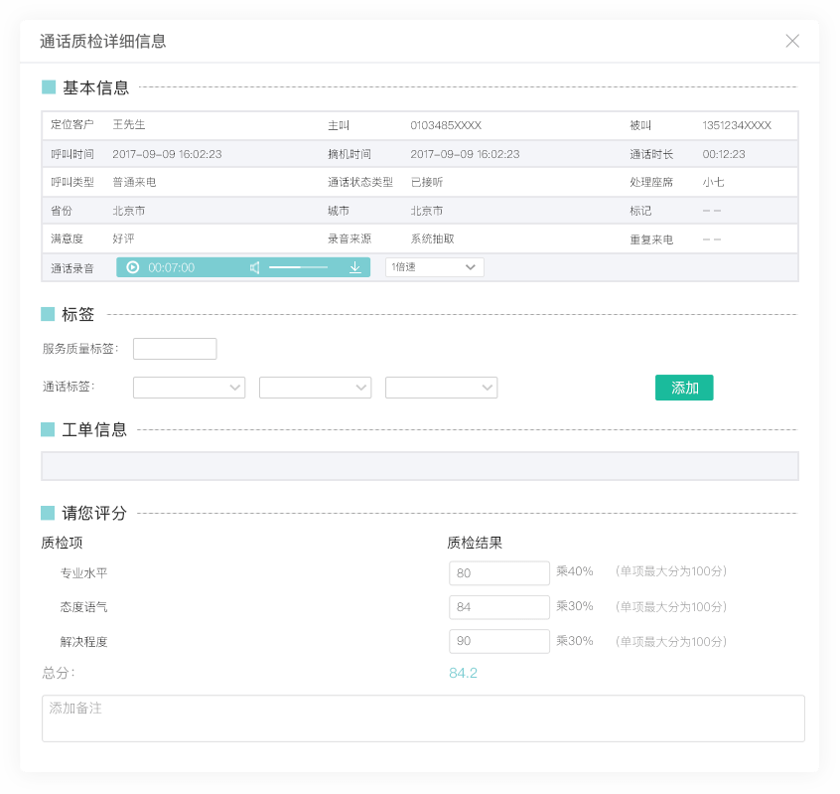Mute the recording via speaker icon

(255, 267)
